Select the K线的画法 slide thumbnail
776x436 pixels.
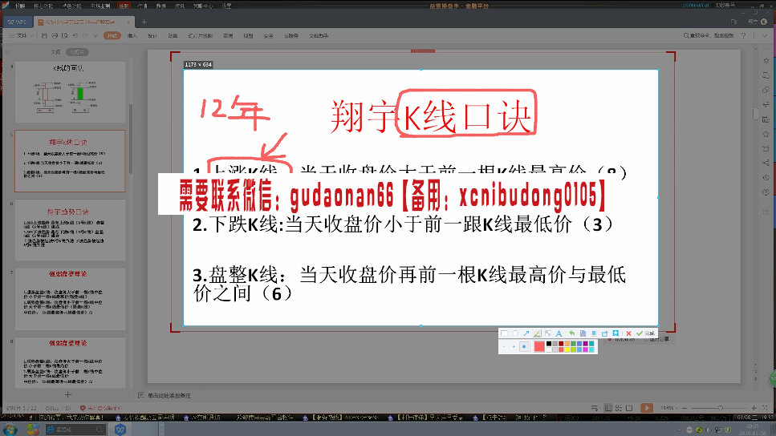click(x=70, y=92)
